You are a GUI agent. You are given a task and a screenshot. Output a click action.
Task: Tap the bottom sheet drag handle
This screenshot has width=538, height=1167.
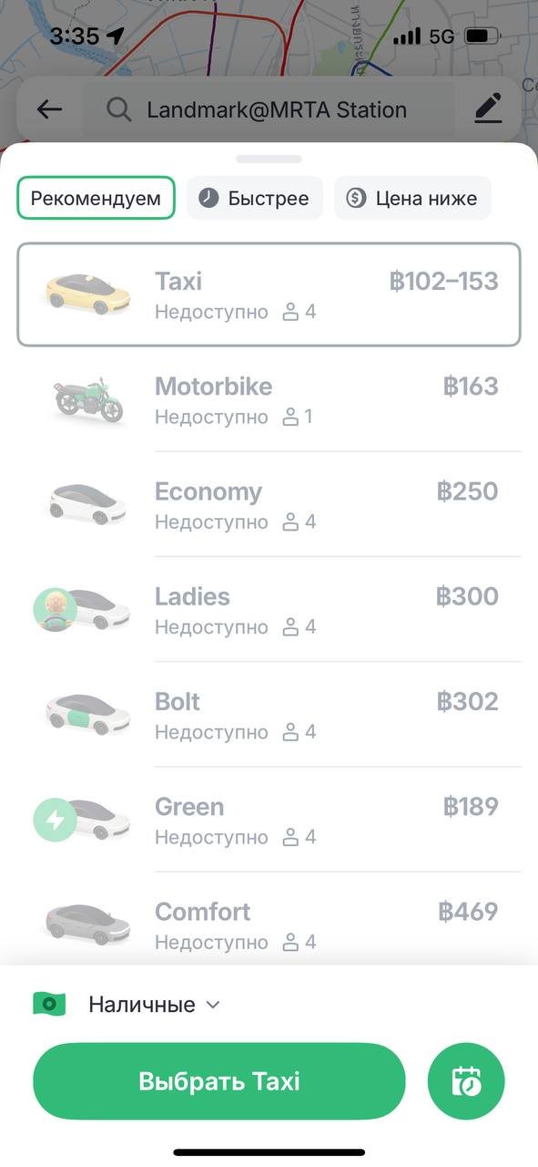[269, 159]
